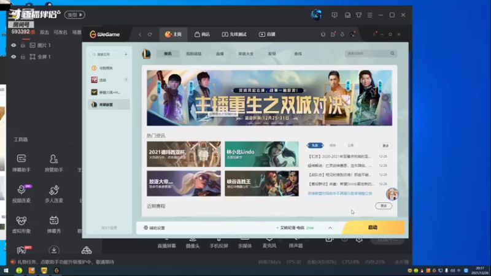Focus the 搜索应用 search field
Viewport: 491px width, 276px height.
tap(105, 55)
